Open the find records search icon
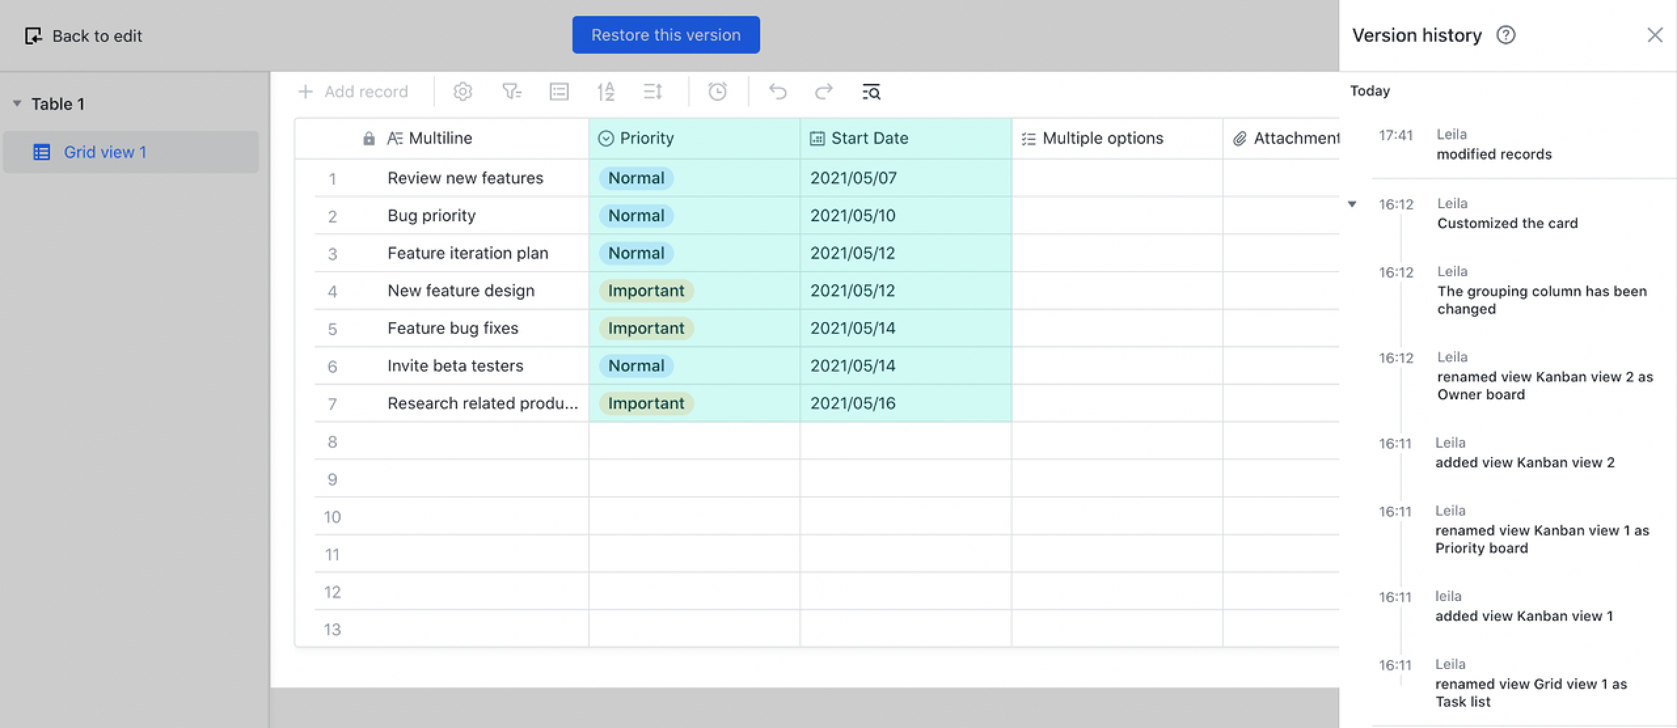This screenshot has width=1677, height=728. [x=871, y=92]
